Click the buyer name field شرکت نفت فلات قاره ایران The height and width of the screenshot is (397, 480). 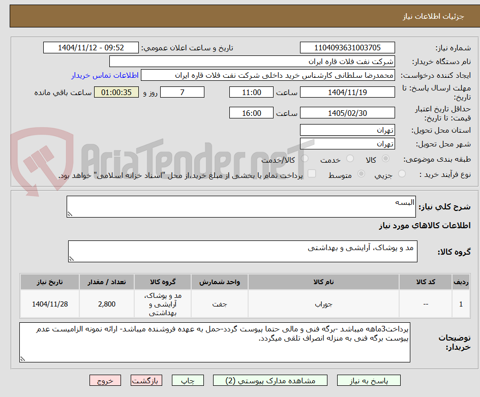point(252,62)
